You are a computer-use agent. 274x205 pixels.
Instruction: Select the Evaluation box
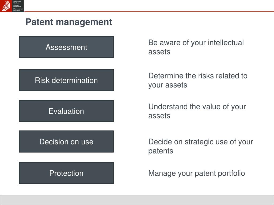pyautogui.click(x=66, y=111)
